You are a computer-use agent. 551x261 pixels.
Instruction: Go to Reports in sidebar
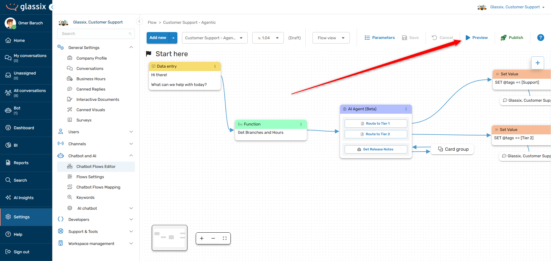(26, 163)
